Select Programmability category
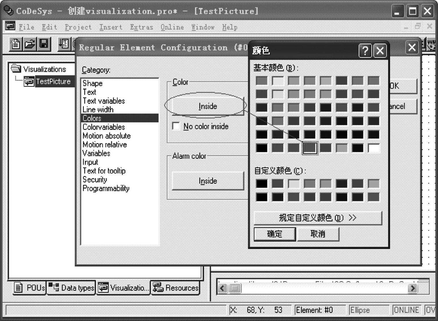 pyautogui.click(x=120, y=188)
